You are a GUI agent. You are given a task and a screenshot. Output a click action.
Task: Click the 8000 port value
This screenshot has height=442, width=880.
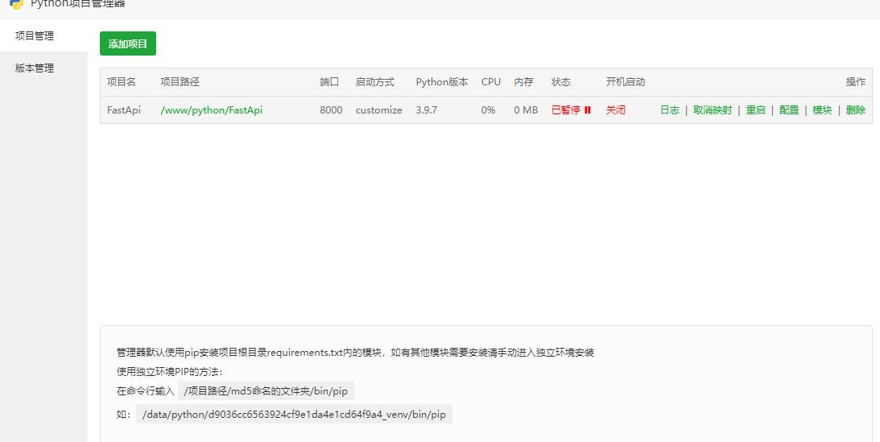coord(331,110)
